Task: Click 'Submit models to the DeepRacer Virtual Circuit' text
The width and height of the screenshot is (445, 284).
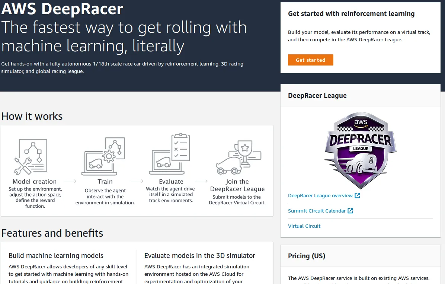Action: [x=237, y=200]
